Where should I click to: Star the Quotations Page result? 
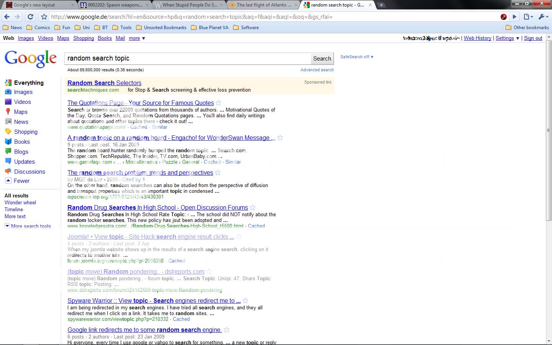(219, 103)
